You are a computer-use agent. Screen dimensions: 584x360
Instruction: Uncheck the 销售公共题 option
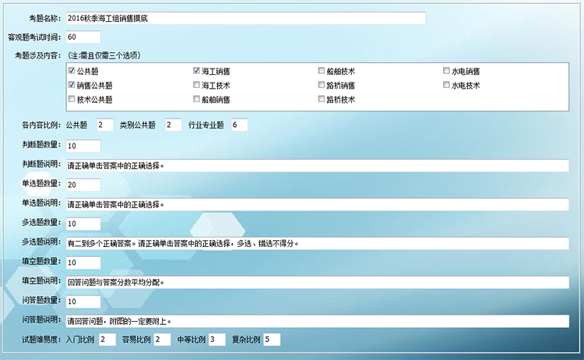pyautogui.click(x=72, y=85)
